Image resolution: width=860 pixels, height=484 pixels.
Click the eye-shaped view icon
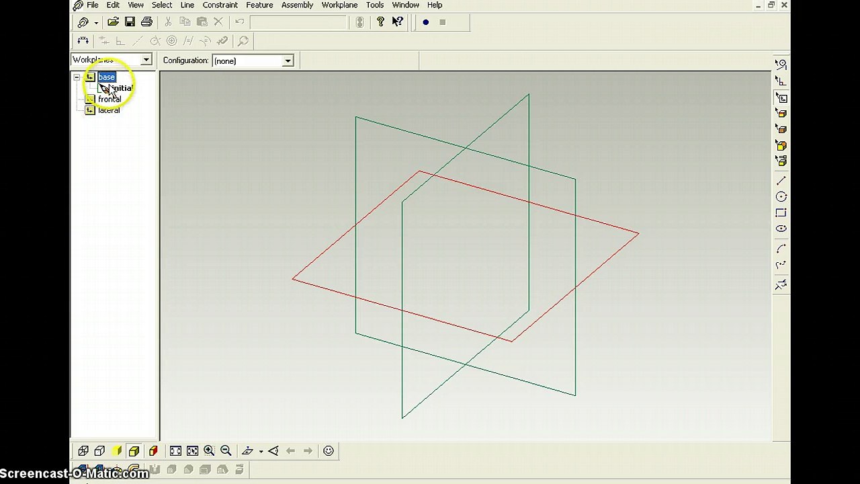(x=273, y=451)
